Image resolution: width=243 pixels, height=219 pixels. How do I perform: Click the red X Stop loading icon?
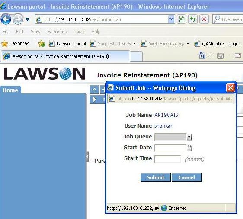pyautogui.click(x=204, y=19)
